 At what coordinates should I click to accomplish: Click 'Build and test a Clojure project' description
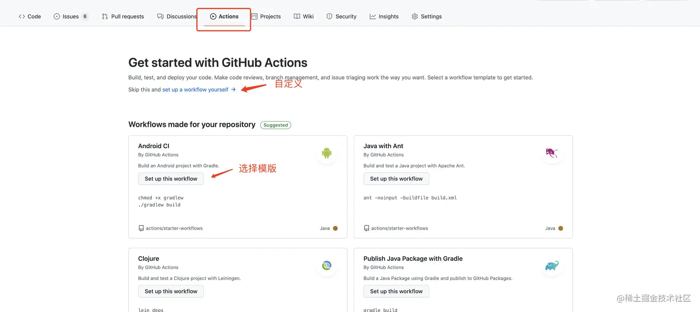click(x=189, y=278)
